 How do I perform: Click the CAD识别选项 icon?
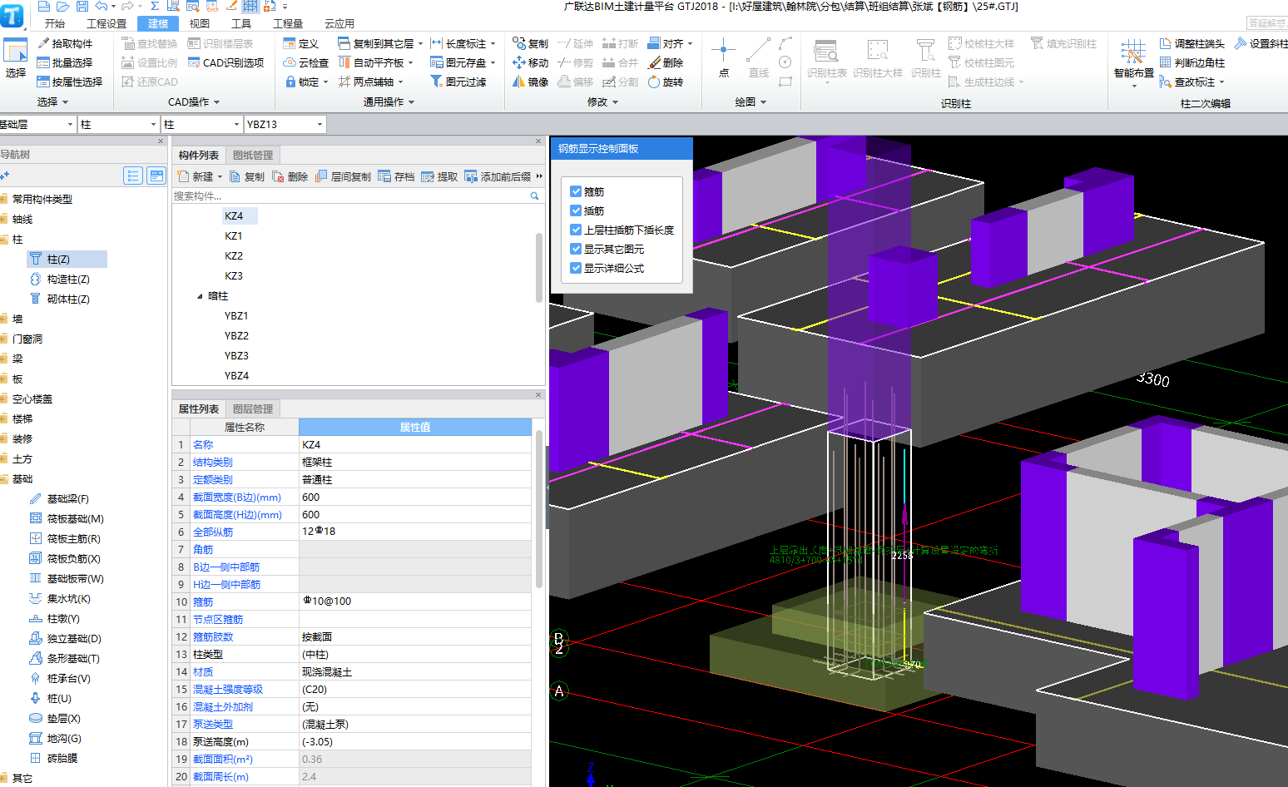coord(194,62)
